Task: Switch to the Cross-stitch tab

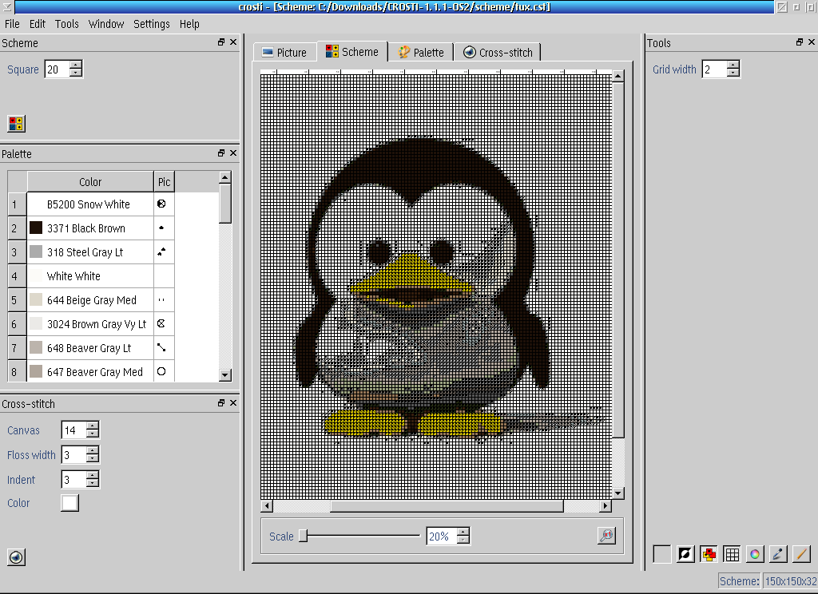Action: (x=498, y=52)
